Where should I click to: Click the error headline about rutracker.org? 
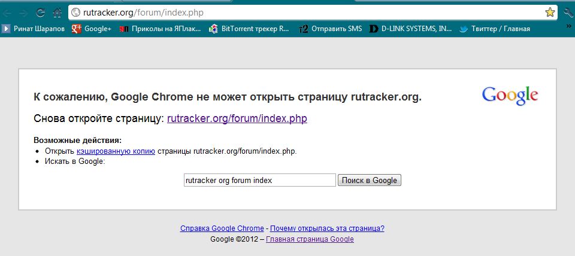[x=228, y=97]
